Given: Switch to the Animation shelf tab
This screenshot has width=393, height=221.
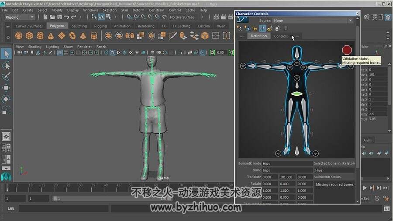Looking at the screenshot, I should point(122,26).
